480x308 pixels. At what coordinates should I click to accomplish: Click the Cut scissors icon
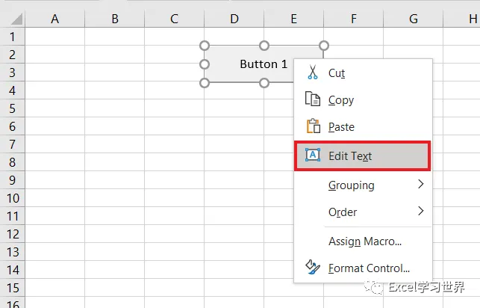313,73
